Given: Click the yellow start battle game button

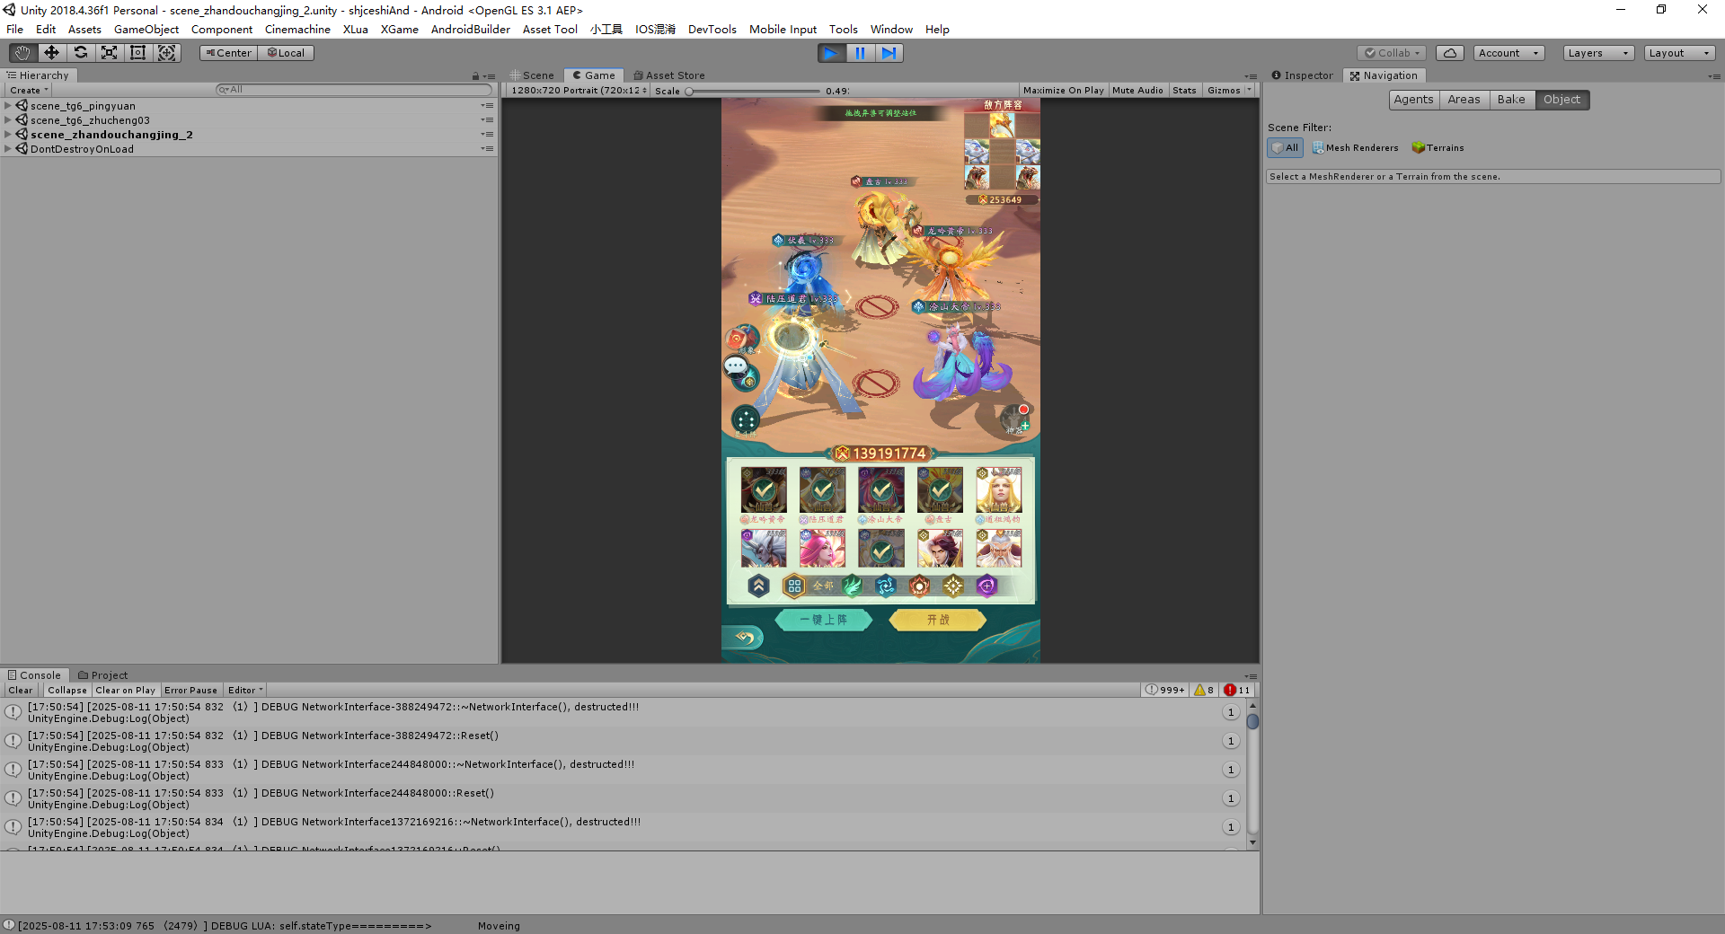Looking at the screenshot, I should tap(937, 620).
